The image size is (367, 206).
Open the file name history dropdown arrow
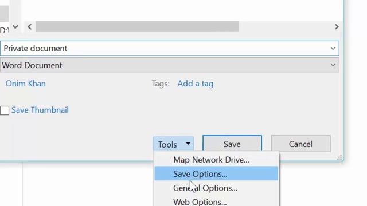click(x=333, y=48)
